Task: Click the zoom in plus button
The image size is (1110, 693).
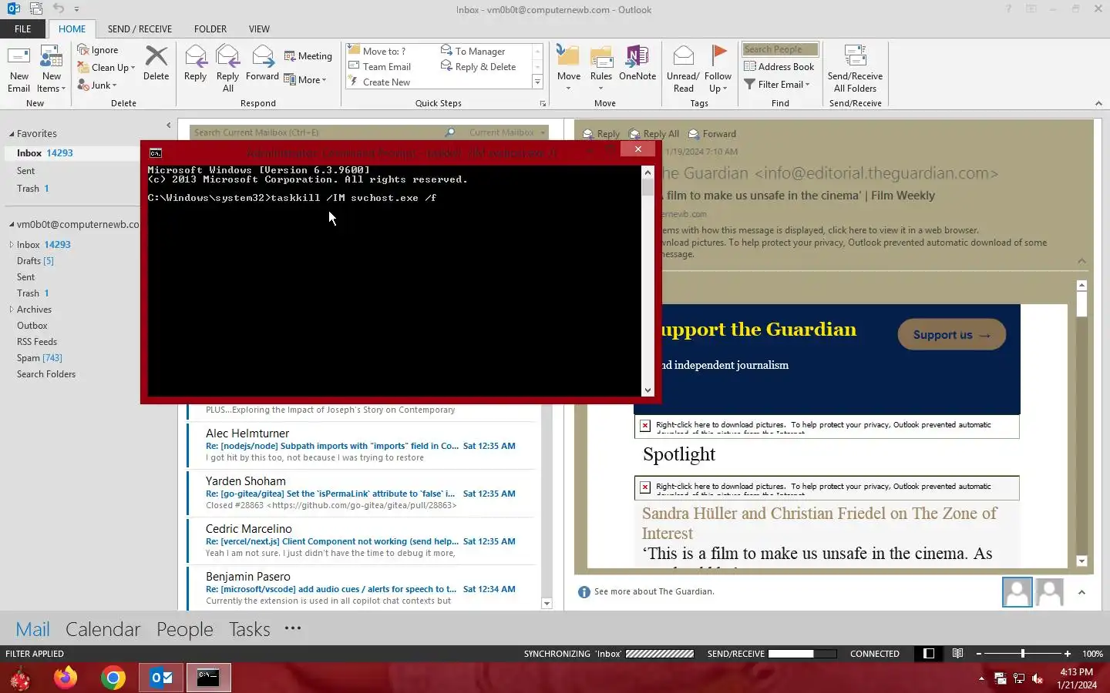Action: pyautogui.click(x=1067, y=654)
